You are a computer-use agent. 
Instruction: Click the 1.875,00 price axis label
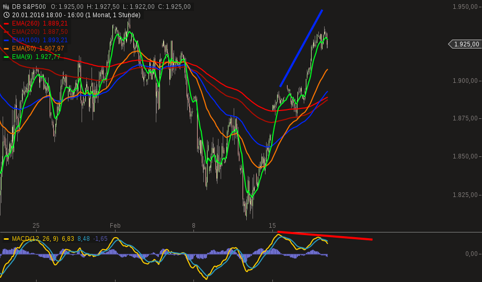(x=465, y=118)
